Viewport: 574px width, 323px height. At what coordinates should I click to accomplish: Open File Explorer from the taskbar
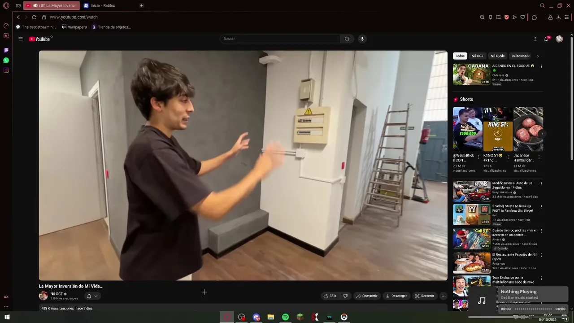click(271, 317)
